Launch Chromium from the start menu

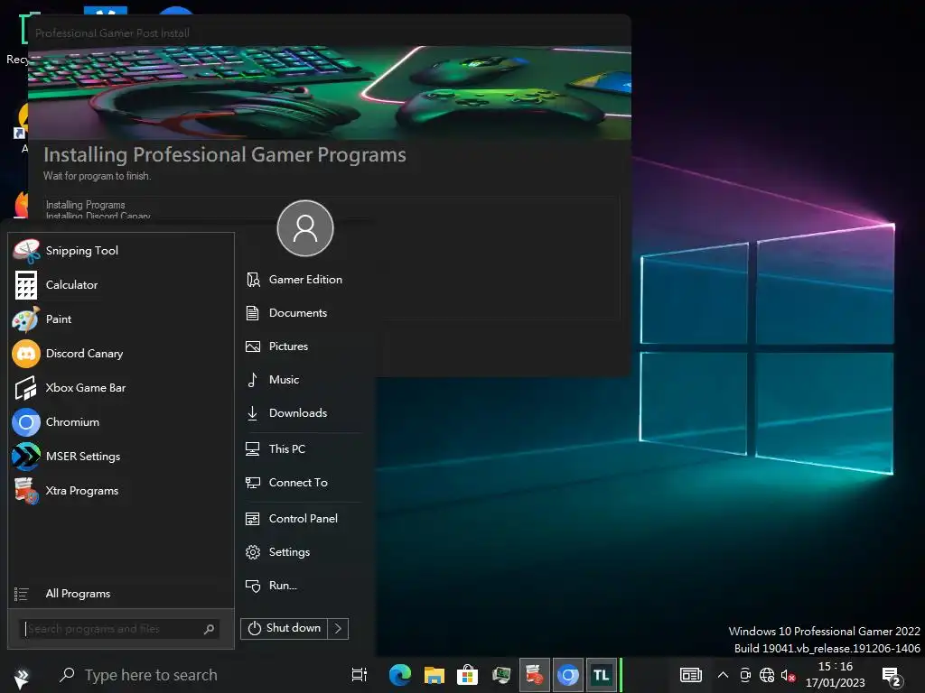(121, 422)
